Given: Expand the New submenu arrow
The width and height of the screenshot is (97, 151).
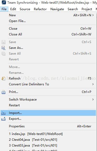Looking at the screenshot, I should coord(93,15).
